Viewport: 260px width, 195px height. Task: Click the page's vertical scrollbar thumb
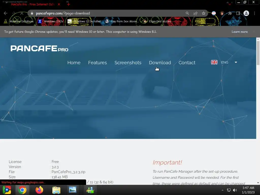pos(258,53)
